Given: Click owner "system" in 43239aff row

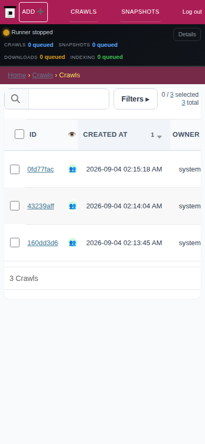Looking at the screenshot, I should (x=190, y=206).
